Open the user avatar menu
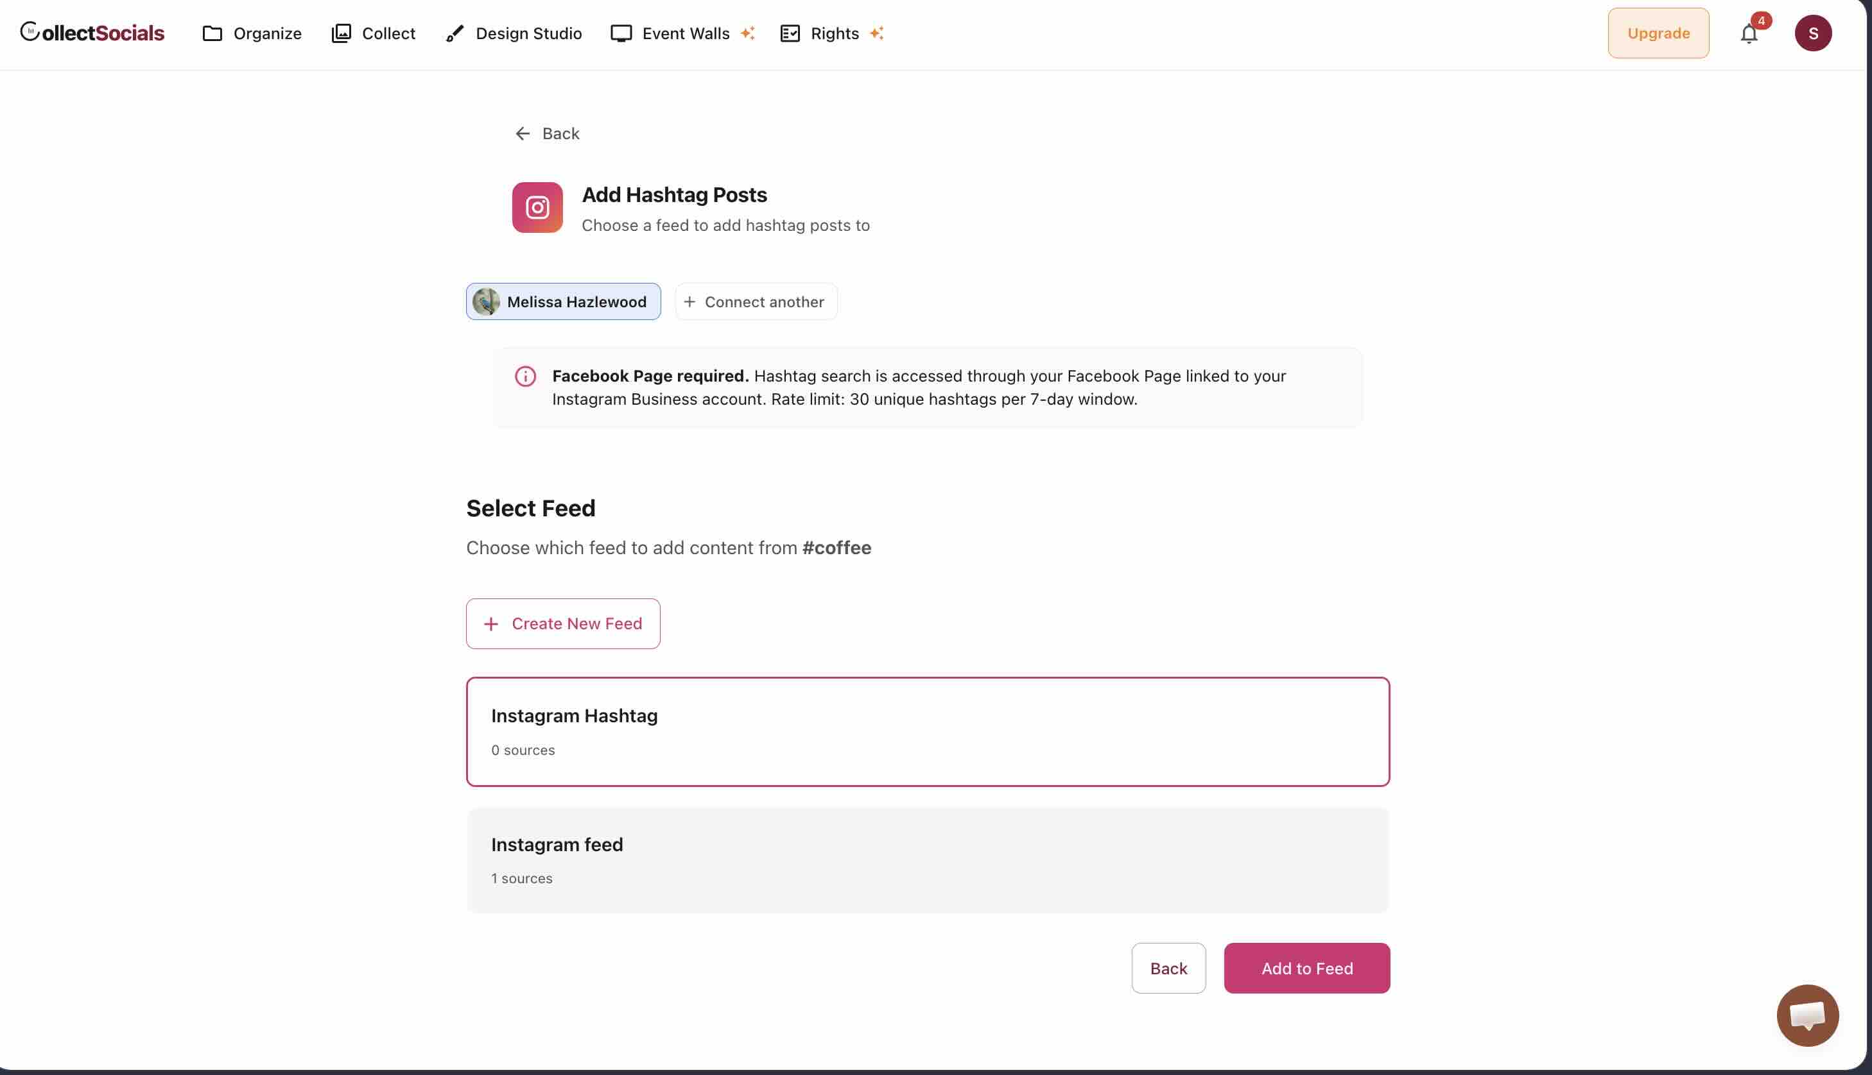This screenshot has width=1872, height=1075. [x=1813, y=33]
